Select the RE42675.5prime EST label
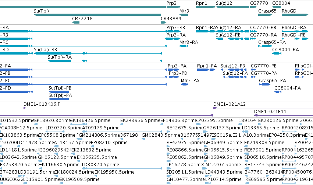Viewport: 313px width, 185px height. (x=185, y=128)
